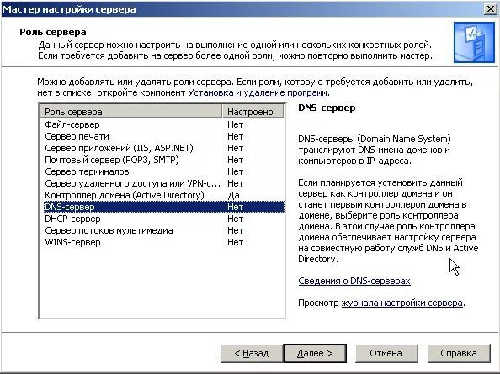Open the Сведения о DNS-серверах link

[354, 281]
